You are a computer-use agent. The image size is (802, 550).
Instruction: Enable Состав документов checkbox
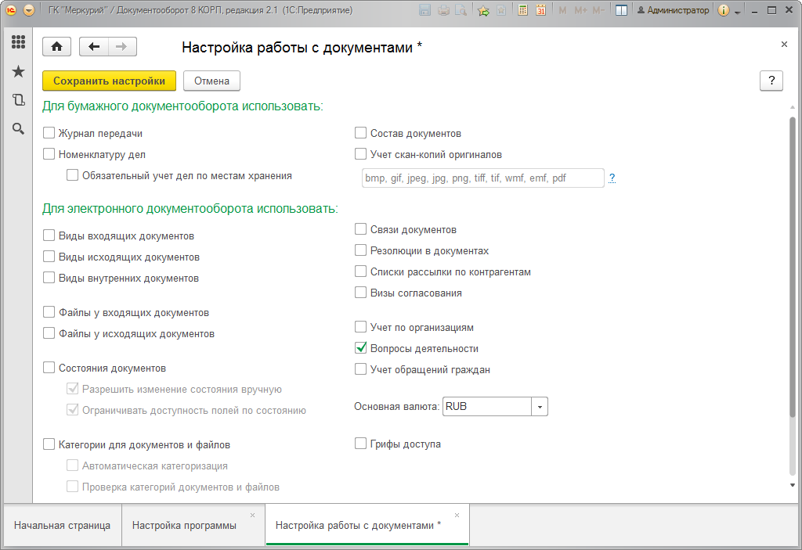[x=360, y=133]
